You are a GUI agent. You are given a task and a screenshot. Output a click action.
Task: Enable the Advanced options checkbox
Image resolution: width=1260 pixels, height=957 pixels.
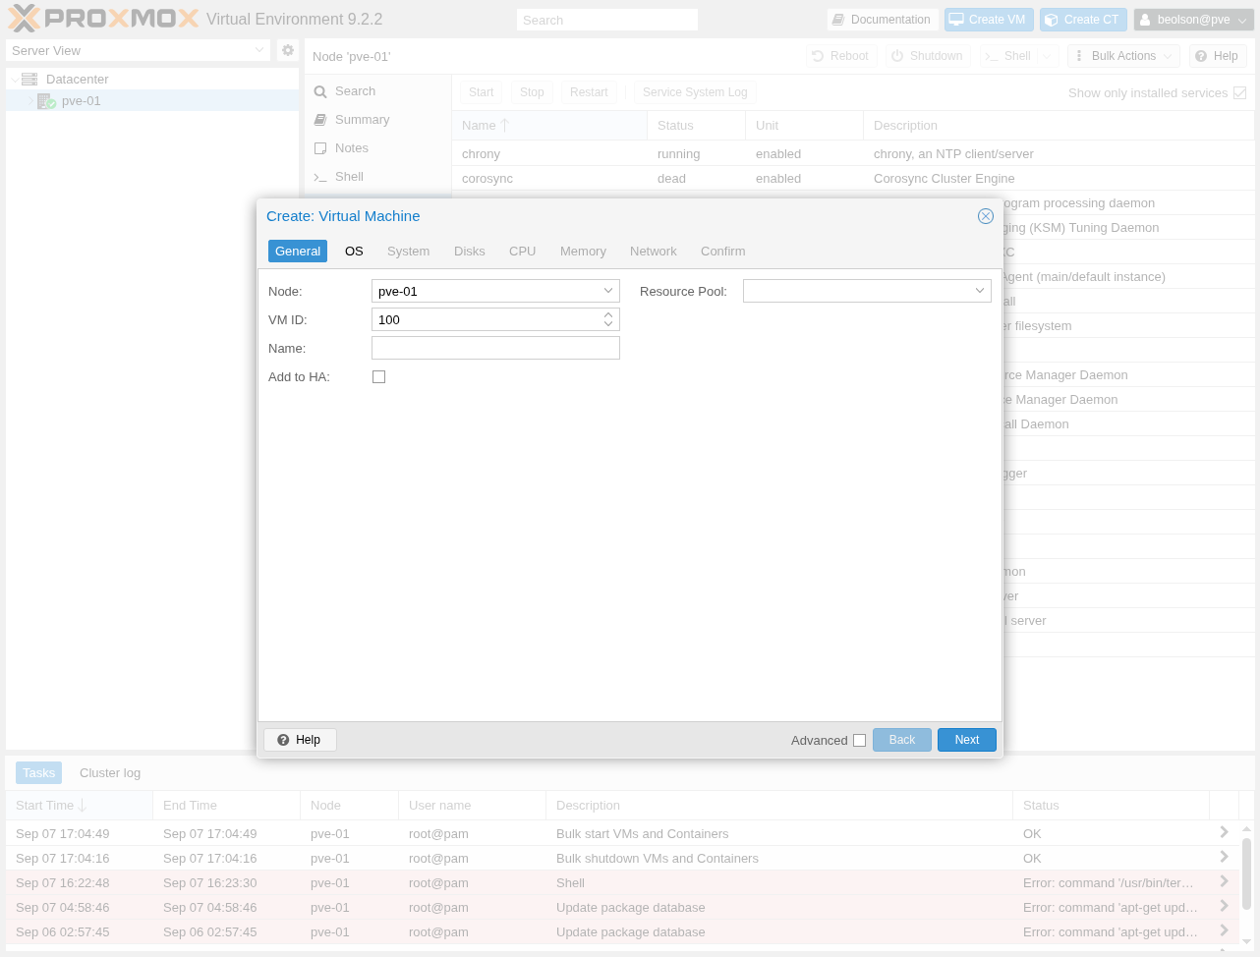[859, 741]
